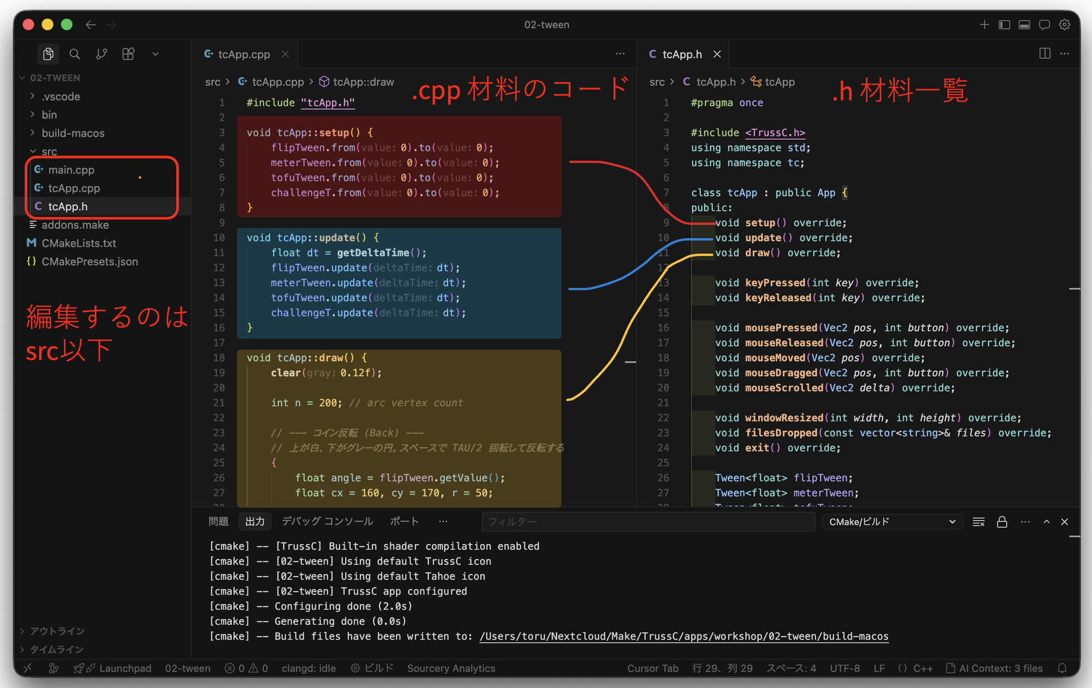The image size is (1092, 688).
Task: Toggle the primary sidebar layout icon
Action: click(x=1004, y=25)
